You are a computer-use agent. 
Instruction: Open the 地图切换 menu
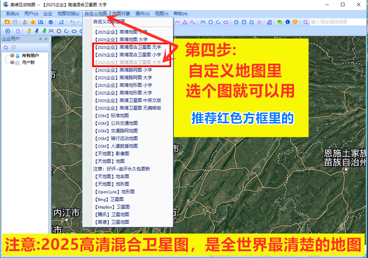coord(68,13)
